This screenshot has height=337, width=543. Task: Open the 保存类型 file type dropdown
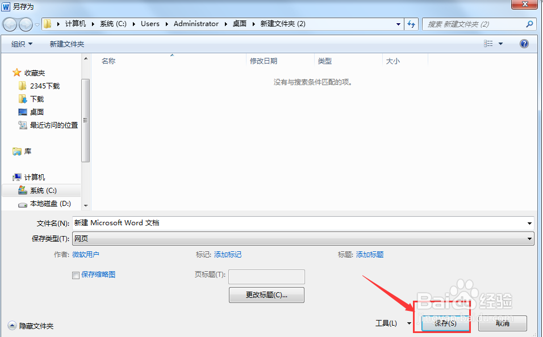click(x=529, y=238)
